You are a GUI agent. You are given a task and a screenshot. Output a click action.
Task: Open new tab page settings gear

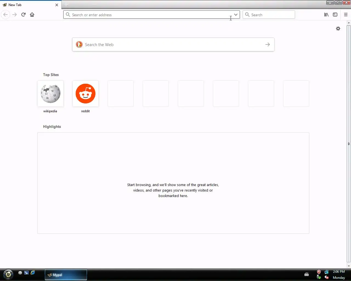click(338, 29)
